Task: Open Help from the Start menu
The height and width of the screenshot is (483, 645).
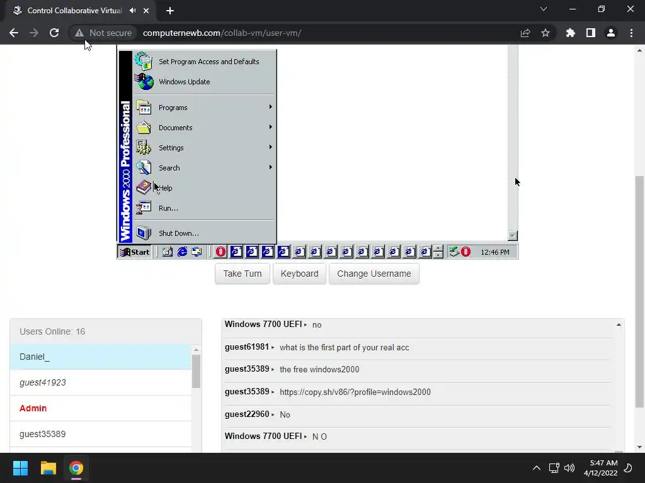Action: click(x=205, y=188)
